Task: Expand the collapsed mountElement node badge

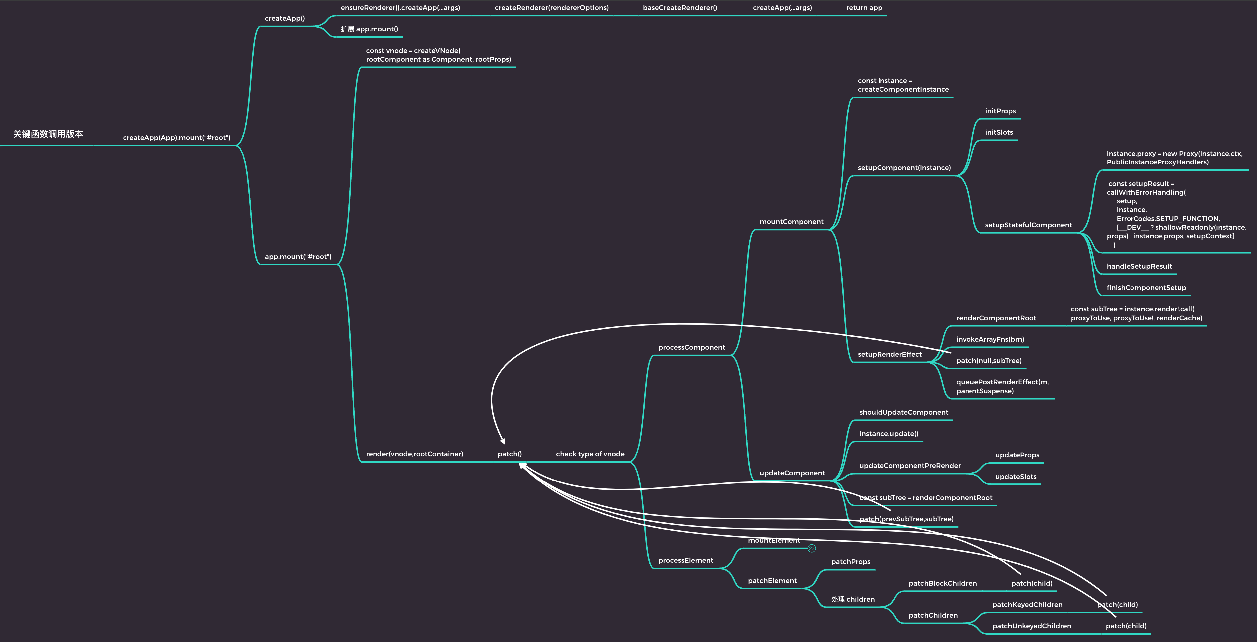Action: (x=812, y=548)
